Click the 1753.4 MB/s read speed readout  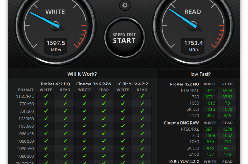coord(193,46)
